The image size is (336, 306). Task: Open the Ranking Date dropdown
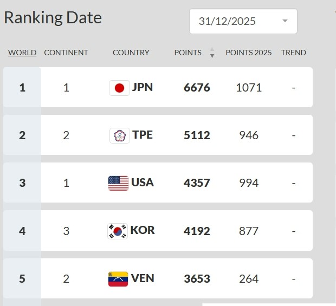coord(243,22)
